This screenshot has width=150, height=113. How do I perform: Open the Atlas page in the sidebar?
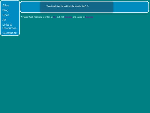tap(6, 5)
